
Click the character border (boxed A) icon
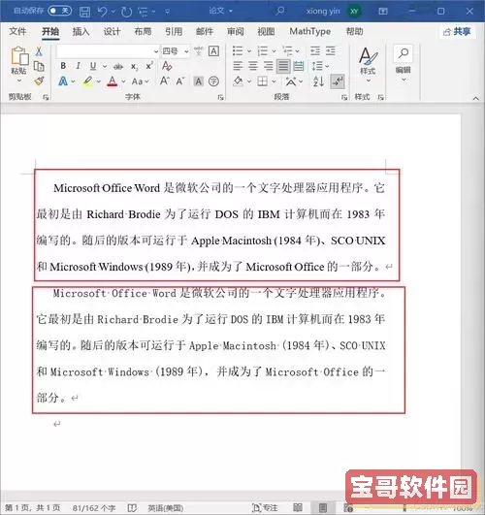(213, 51)
